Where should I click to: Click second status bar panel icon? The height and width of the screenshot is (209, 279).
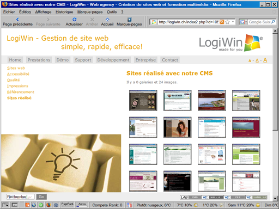tap(15, 205)
